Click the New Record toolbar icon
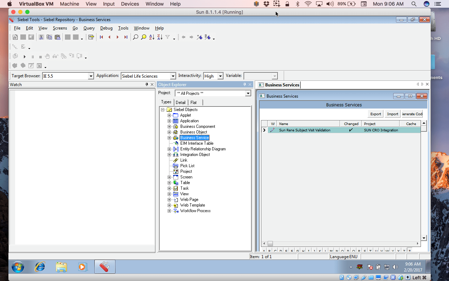 pyautogui.click(x=15, y=37)
